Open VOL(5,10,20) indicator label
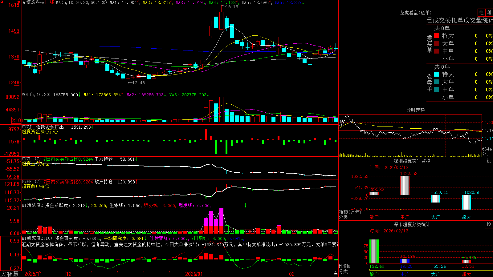493x277 pixels. coord(36,94)
